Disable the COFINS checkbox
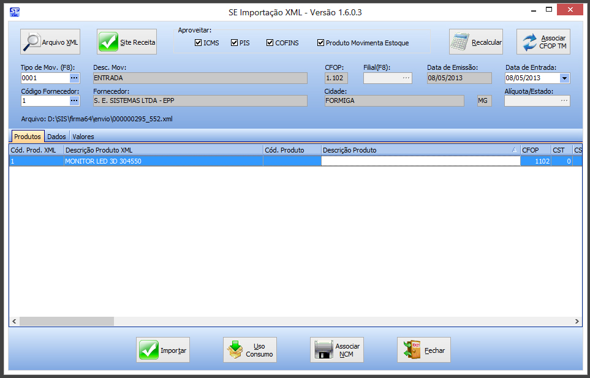 270,43
